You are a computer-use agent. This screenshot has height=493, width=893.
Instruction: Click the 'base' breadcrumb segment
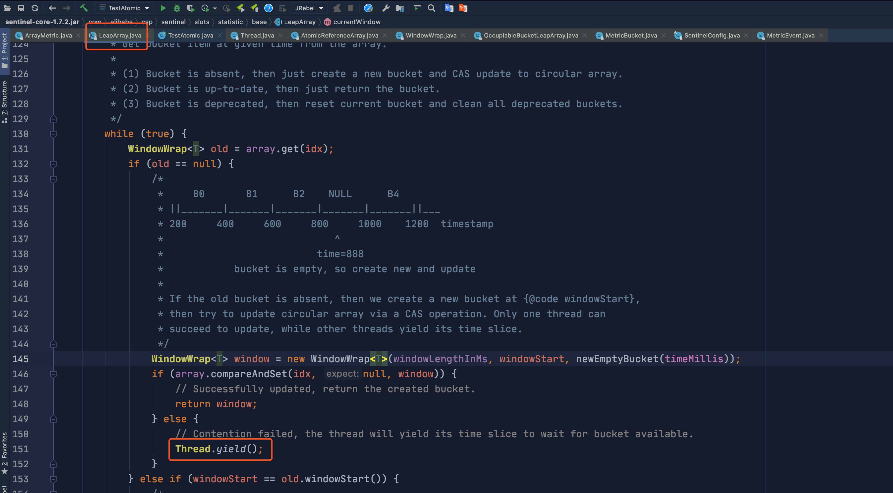click(259, 22)
